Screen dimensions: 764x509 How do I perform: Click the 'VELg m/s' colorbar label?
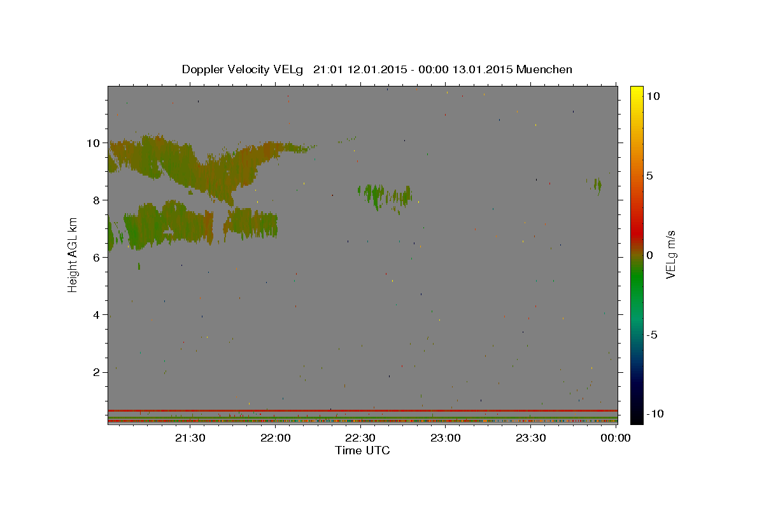click(x=670, y=255)
